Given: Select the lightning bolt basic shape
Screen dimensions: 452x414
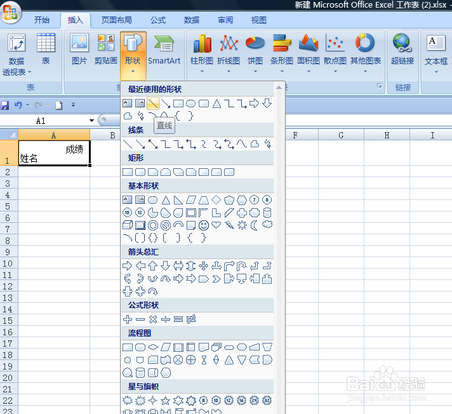Looking at the screenshot, I should coord(229,225).
